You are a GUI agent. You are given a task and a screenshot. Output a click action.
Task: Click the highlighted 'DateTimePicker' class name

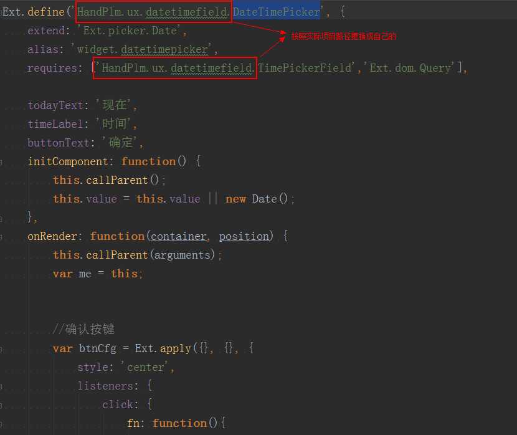(277, 12)
